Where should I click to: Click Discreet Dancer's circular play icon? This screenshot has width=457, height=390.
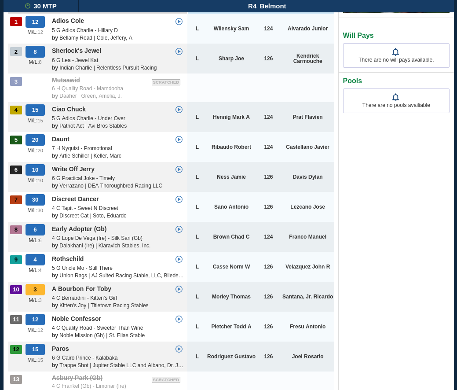[179, 199]
